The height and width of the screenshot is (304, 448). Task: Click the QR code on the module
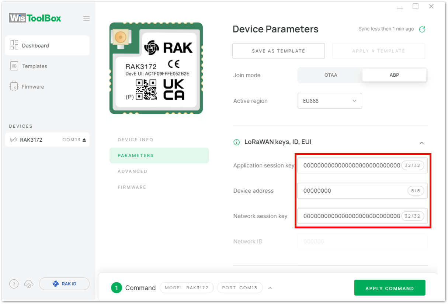(x=146, y=89)
